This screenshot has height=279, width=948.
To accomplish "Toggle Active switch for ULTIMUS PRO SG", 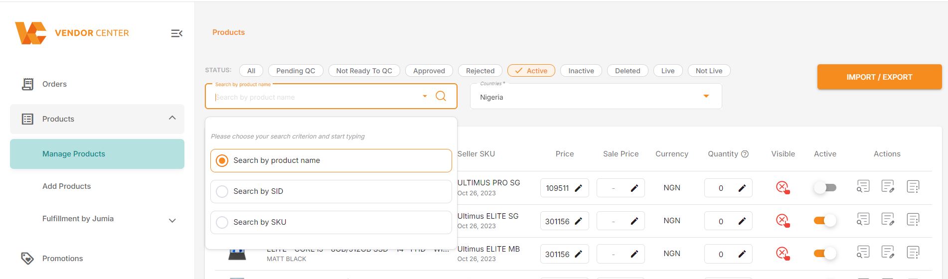I will [x=825, y=188].
